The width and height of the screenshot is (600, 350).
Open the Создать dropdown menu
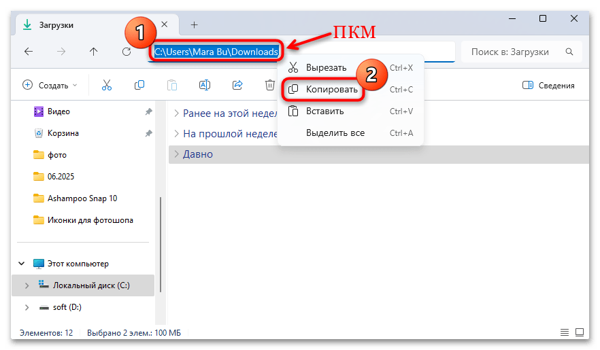point(50,85)
